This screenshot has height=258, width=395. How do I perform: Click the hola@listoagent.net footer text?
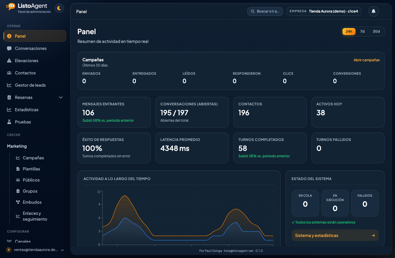pos(238,251)
